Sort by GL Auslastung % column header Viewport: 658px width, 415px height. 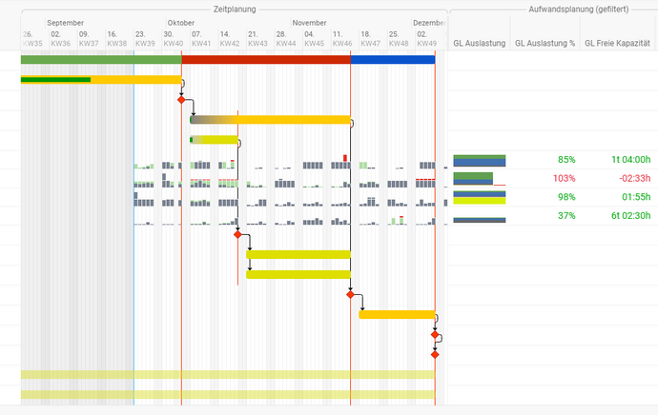click(545, 43)
